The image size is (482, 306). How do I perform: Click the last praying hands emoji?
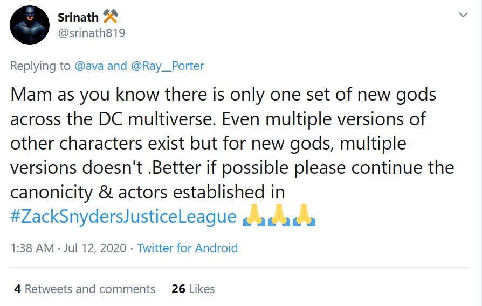pos(303,216)
